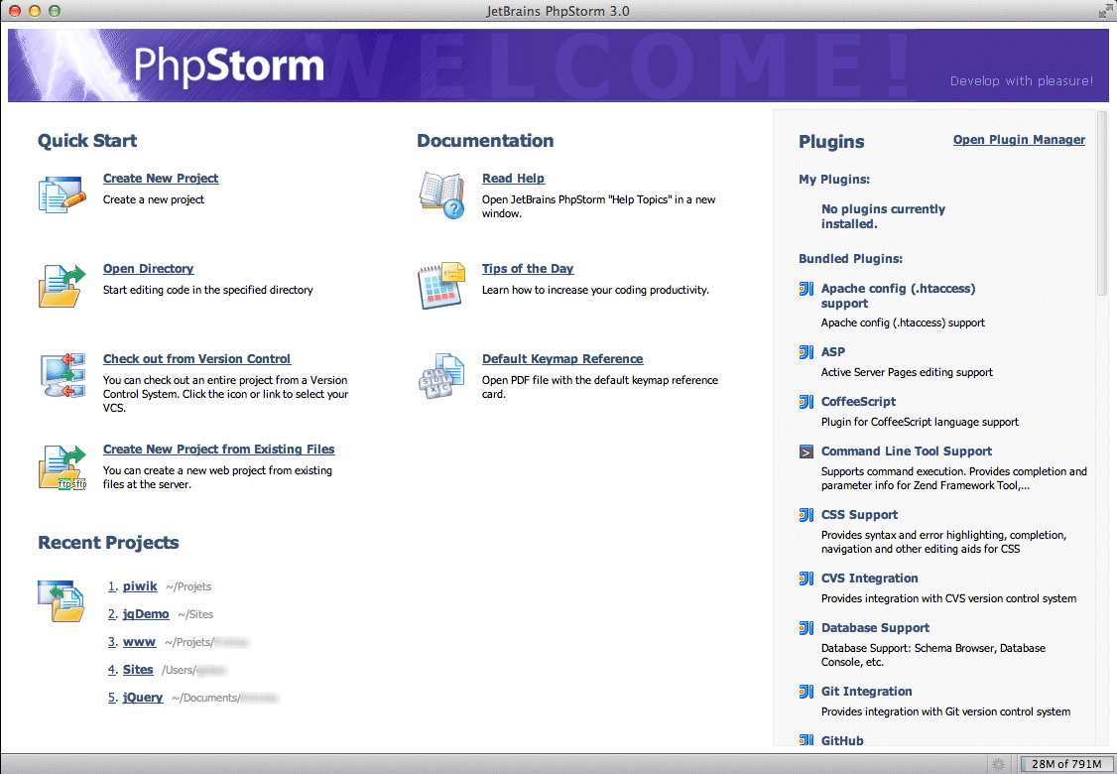Image resolution: width=1117 pixels, height=774 pixels.
Task: Click the GitHub plugin icon
Action: pyautogui.click(x=806, y=740)
